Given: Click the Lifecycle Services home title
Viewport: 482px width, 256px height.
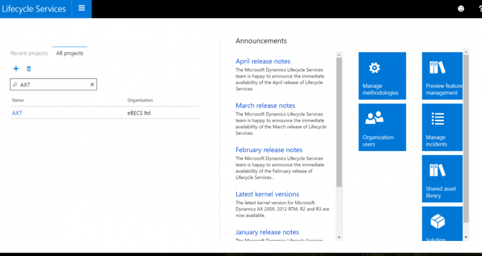Looking at the screenshot, I should pos(34,8).
